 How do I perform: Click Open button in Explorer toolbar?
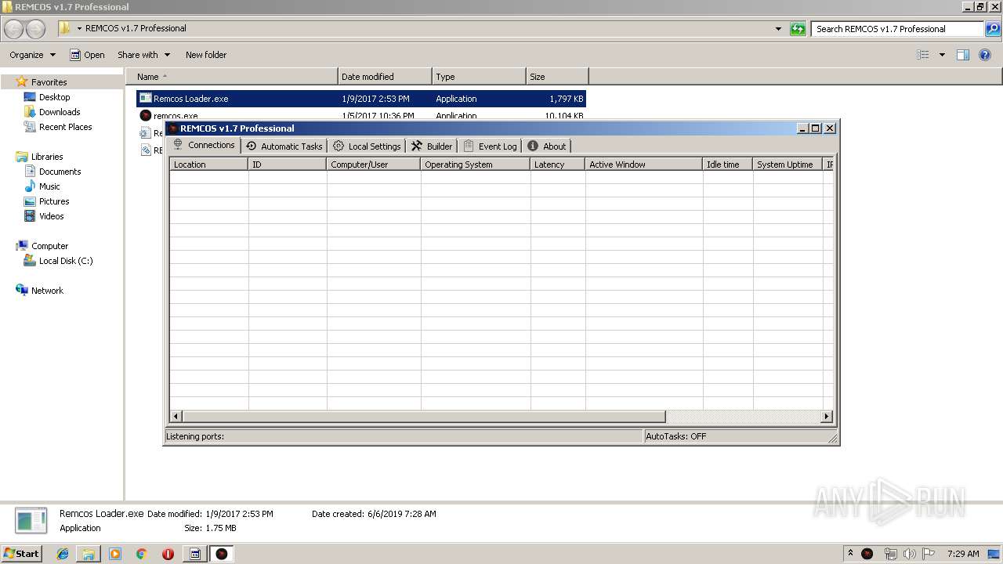click(x=87, y=55)
